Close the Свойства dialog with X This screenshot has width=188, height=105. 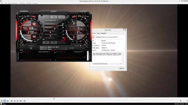pyautogui.click(x=125, y=29)
